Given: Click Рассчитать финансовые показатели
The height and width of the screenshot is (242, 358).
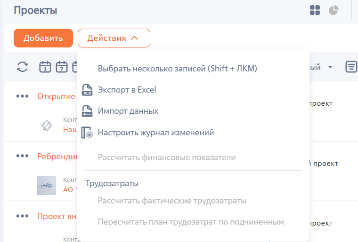Looking at the screenshot, I should pyautogui.click(x=167, y=157).
